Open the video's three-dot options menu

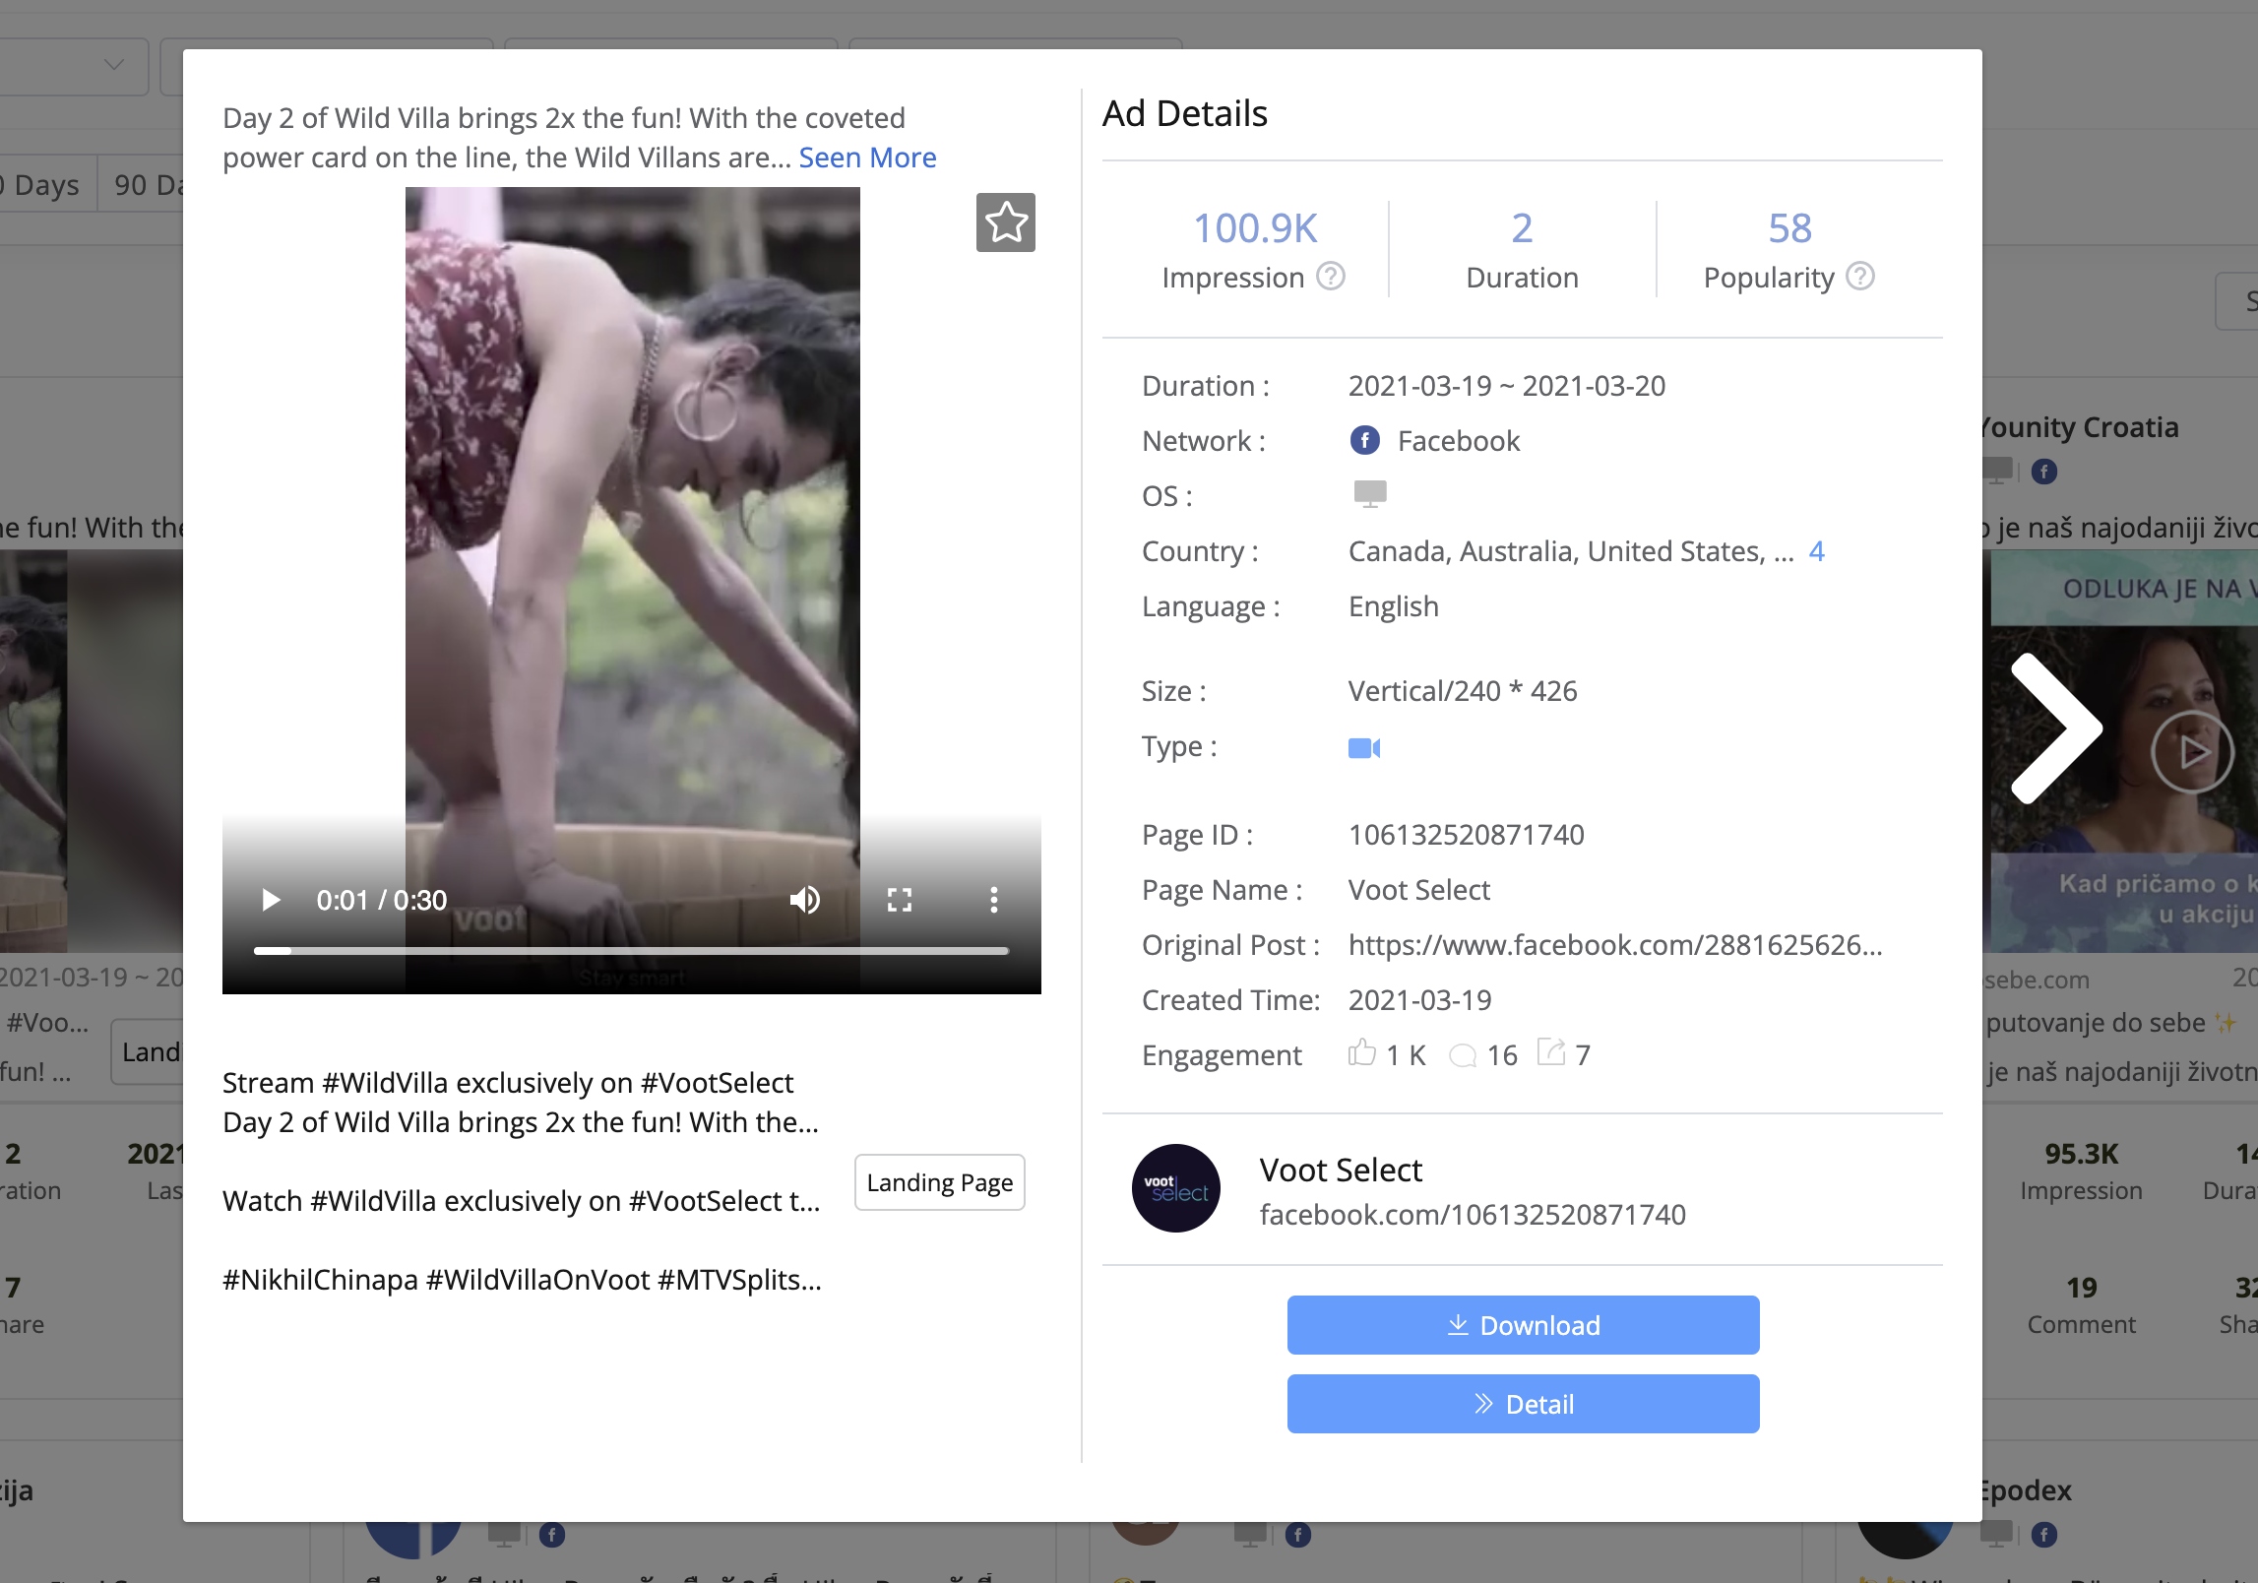click(994, 900)
